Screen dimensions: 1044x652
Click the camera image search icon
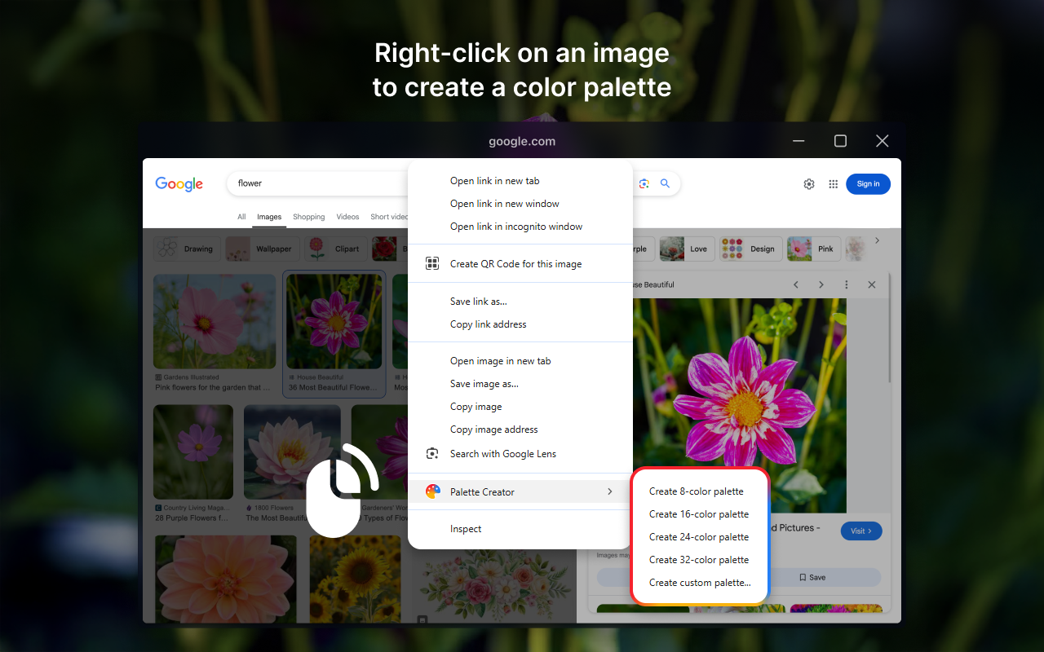coord(644,183)
